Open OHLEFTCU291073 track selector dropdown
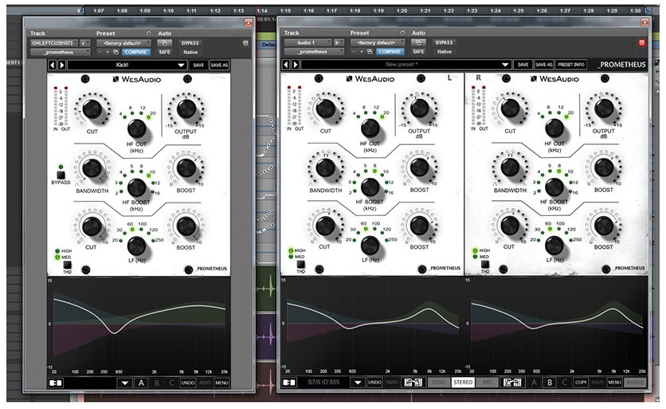Image resolution: width=666 pixels, height=409 pixels. pyautogui.click(x=53, y=43)
